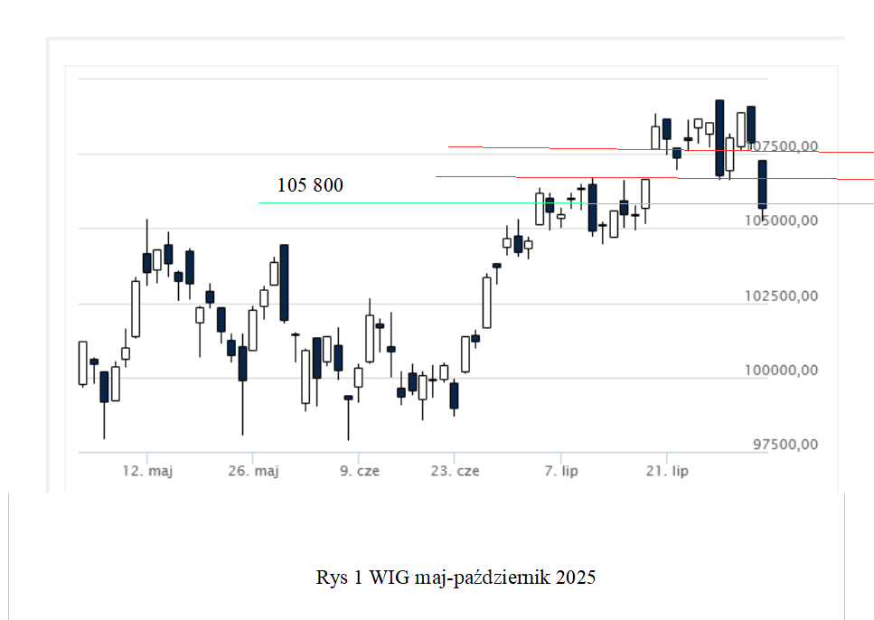This screenshot has height=620, width=874.
Task: Select the green 105 800 support line
Action: pos(407,202)
